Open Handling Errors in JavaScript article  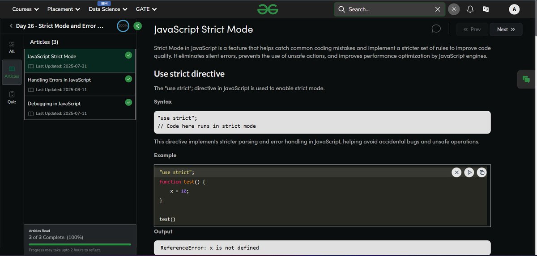pos(80,84)
